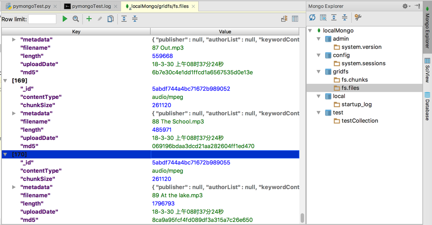Switch results to tree view icon
432x225 pixels.
(284, 19)
